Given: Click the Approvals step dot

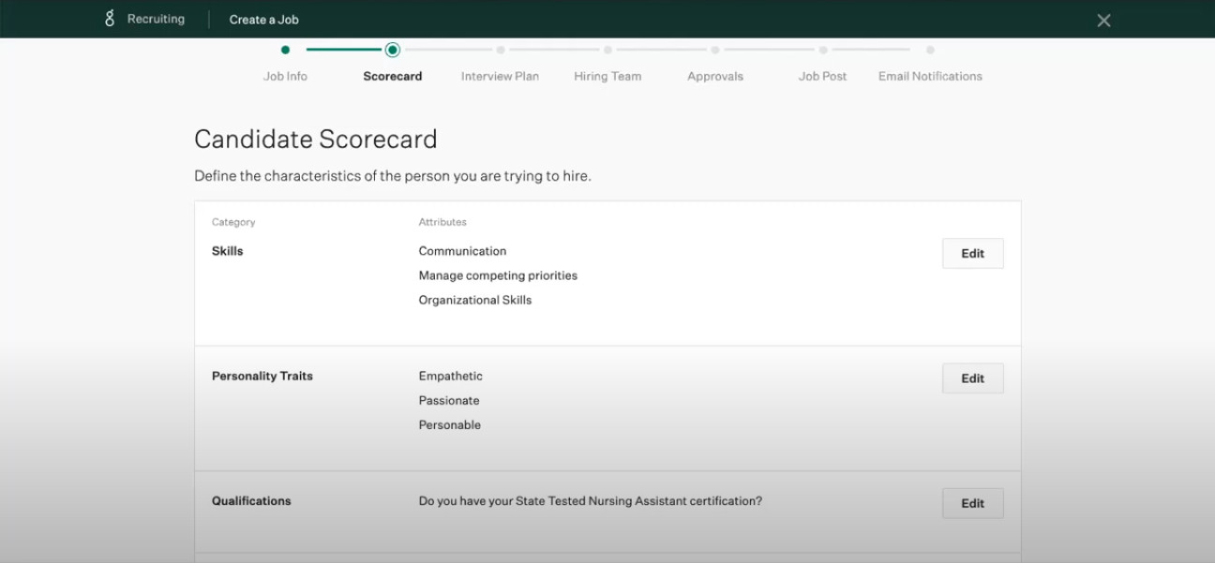Looking at the screenshot, I should (x=715, y=50).
